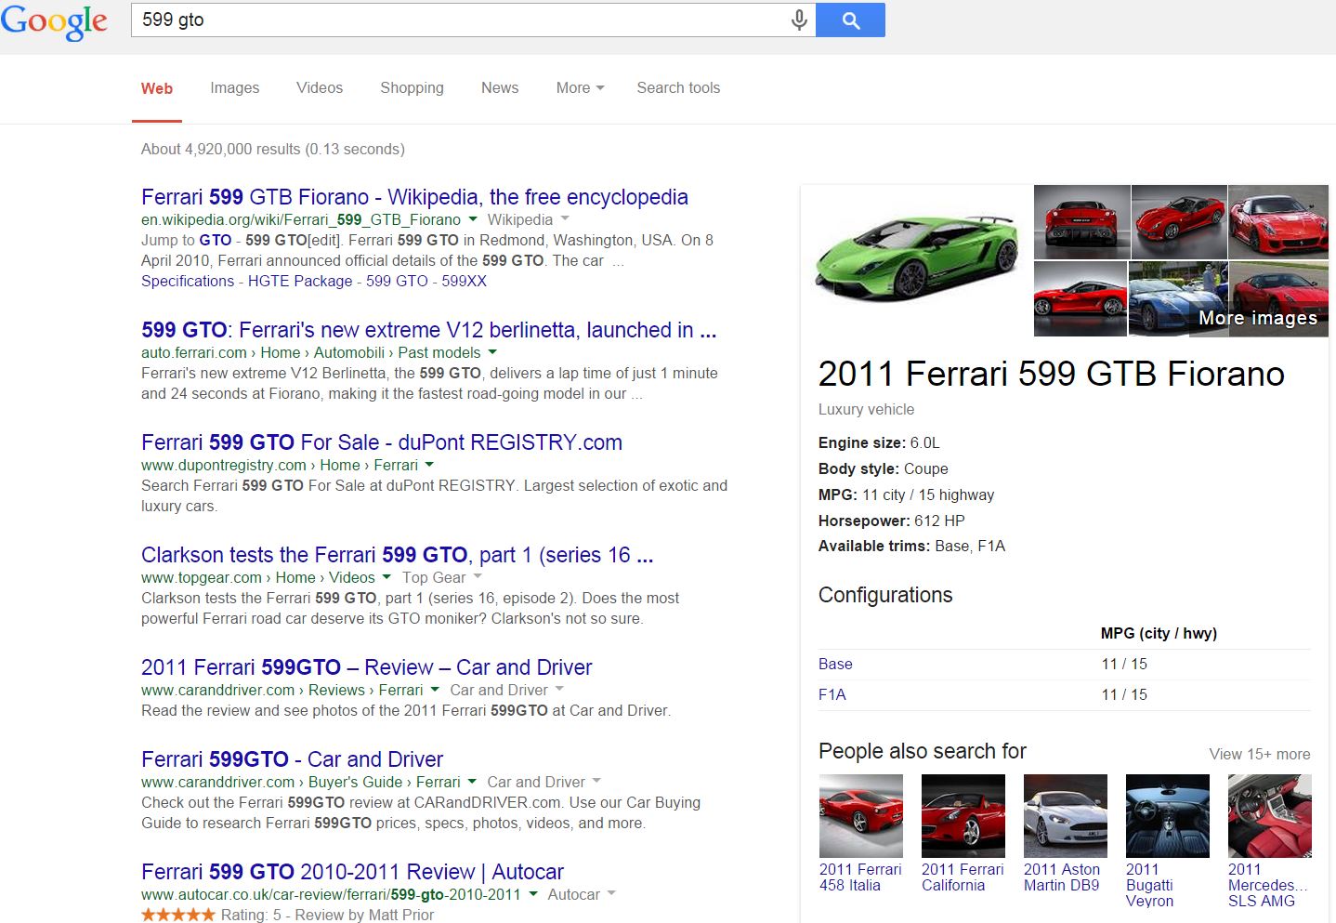This screenshot has width=1336, height=923.
Task: Open Clarkson tests the Ferrari 599 GTO result
Action: (398, 555)
